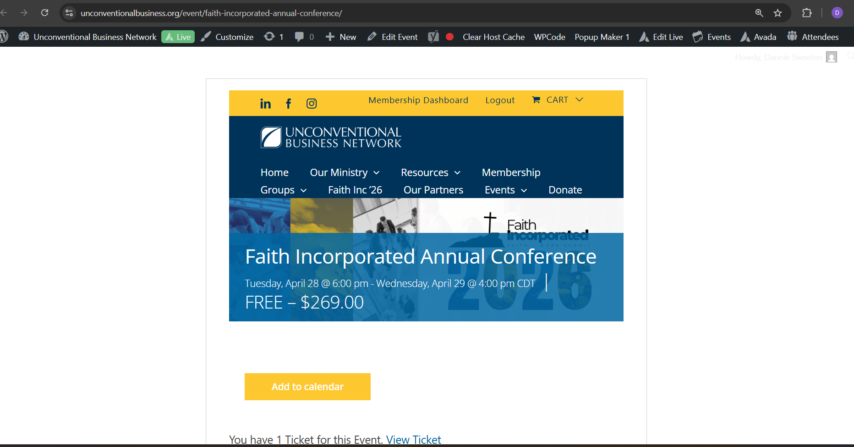This screenshot has width=854, height=447.
Task: Go forward with the browser forward arrow
Action: pos(24,13)
